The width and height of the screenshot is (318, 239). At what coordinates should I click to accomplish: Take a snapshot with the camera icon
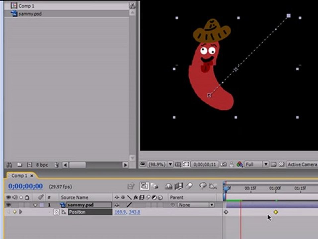(224, 164)
